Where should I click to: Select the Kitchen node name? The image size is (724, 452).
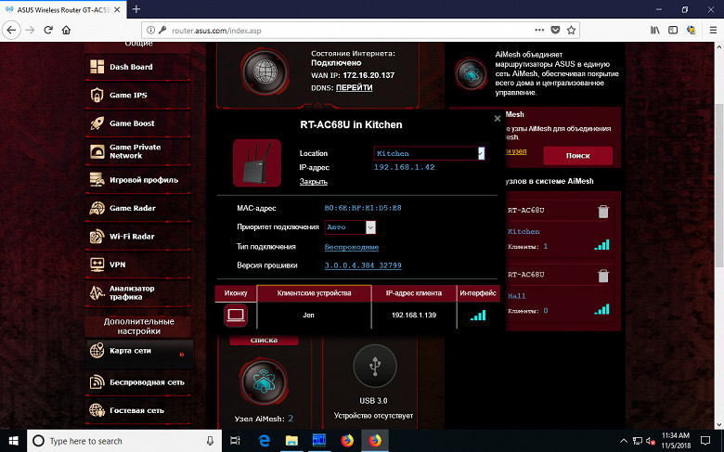click(x=524, y=231)
